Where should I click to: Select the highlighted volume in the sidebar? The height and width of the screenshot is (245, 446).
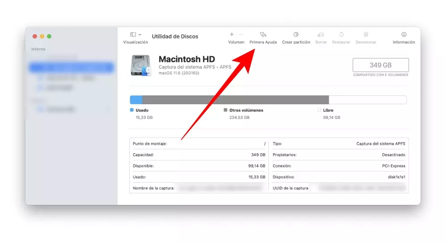[71, 68]
